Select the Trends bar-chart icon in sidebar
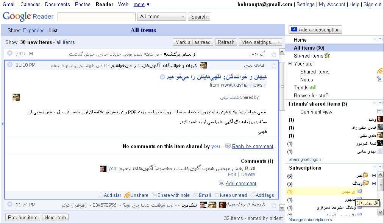 [313, 87]
